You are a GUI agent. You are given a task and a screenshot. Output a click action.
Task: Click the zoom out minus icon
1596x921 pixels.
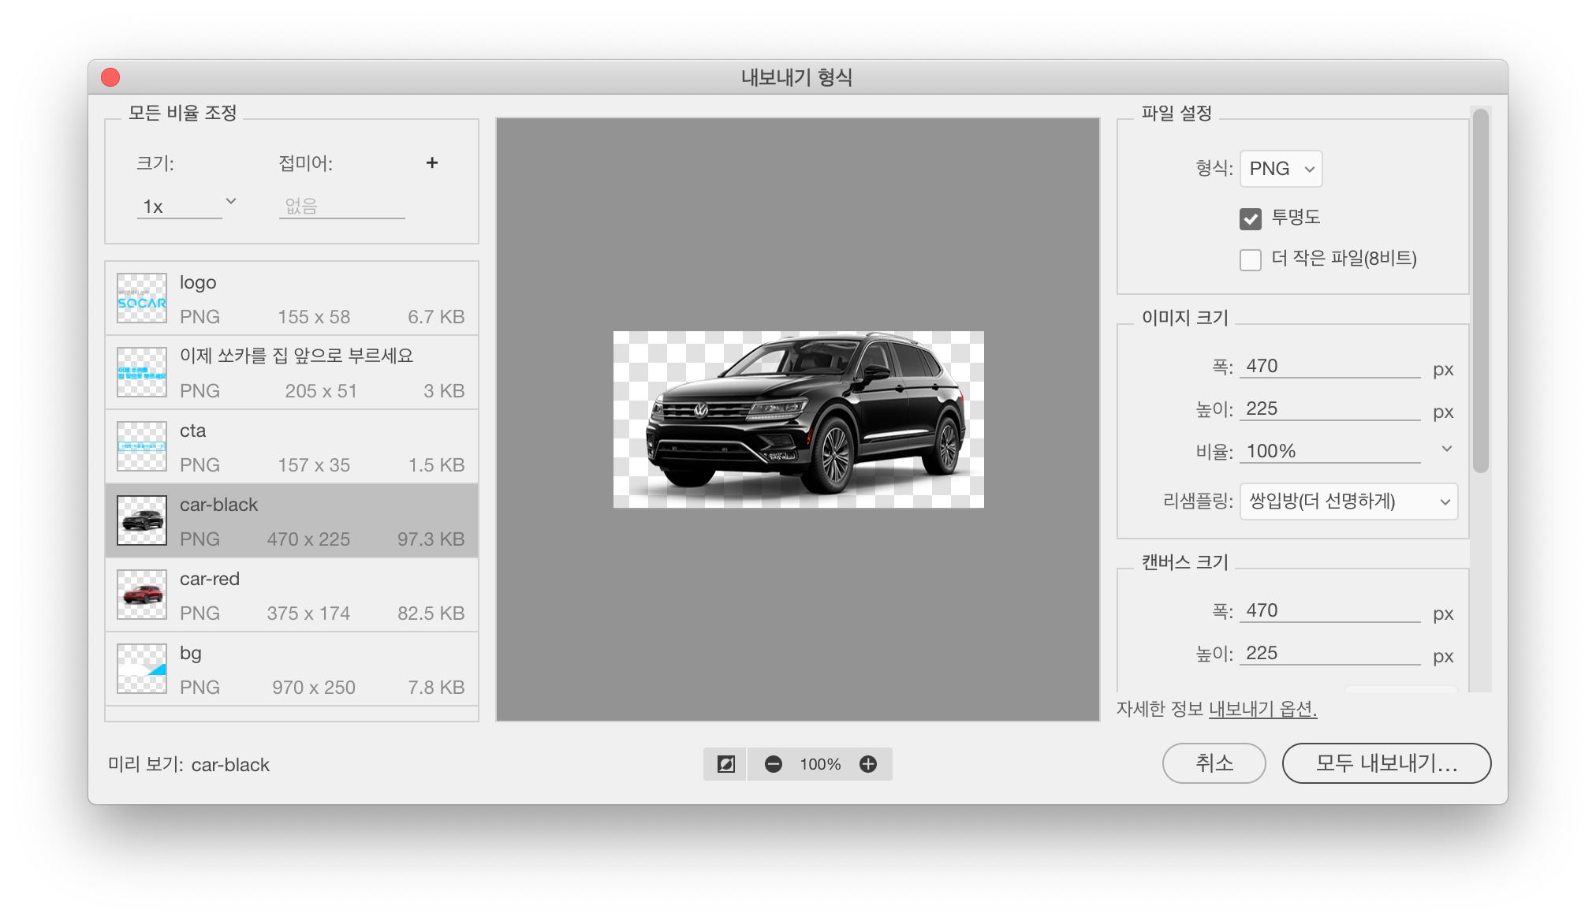pyautogui.click(x=773, y=764)
